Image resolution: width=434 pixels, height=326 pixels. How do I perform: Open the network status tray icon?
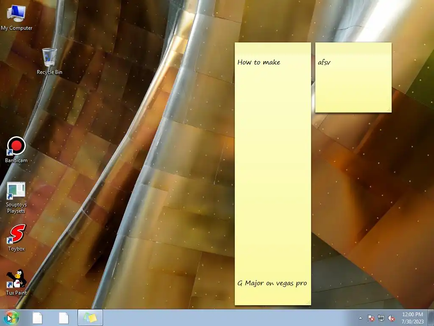coord(381,318)
